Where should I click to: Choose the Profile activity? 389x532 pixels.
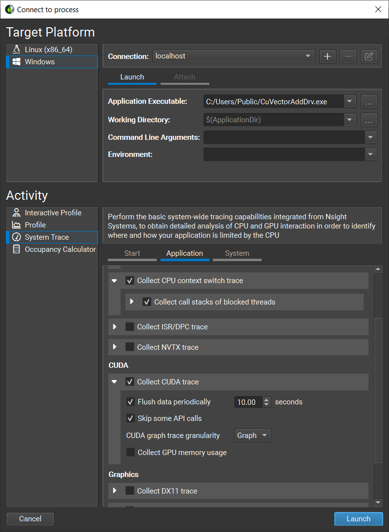[x=35, y=225]
